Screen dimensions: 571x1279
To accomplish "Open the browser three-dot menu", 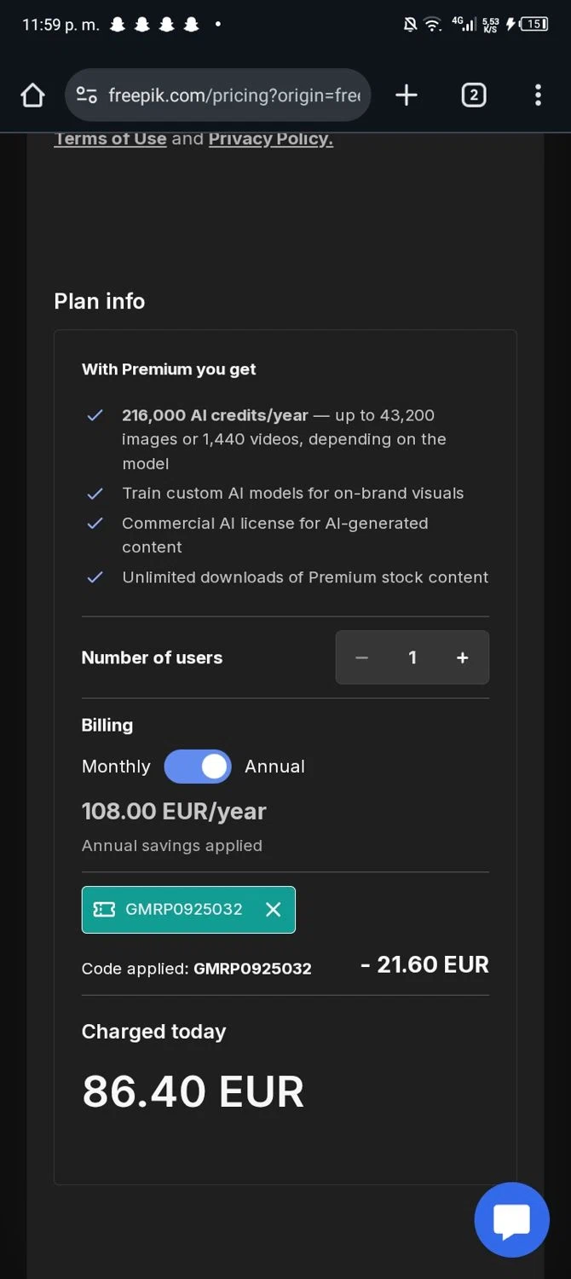I will tap(538, 95).
